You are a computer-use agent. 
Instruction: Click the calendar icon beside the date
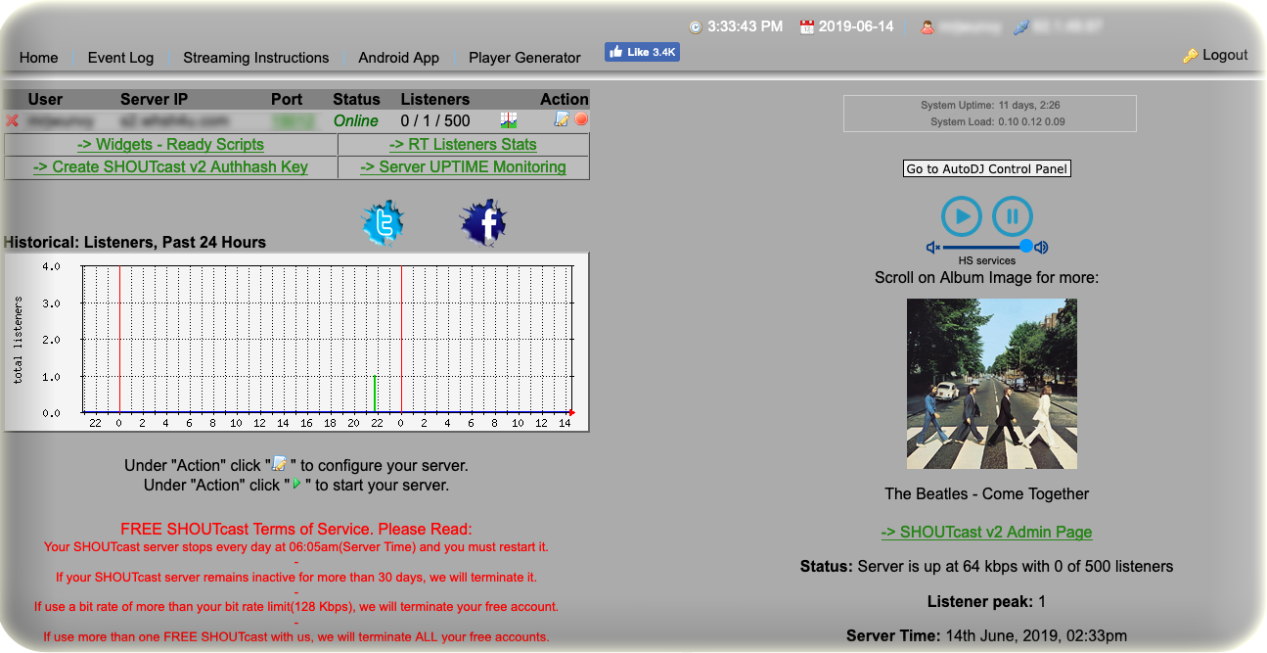point(806,27)
